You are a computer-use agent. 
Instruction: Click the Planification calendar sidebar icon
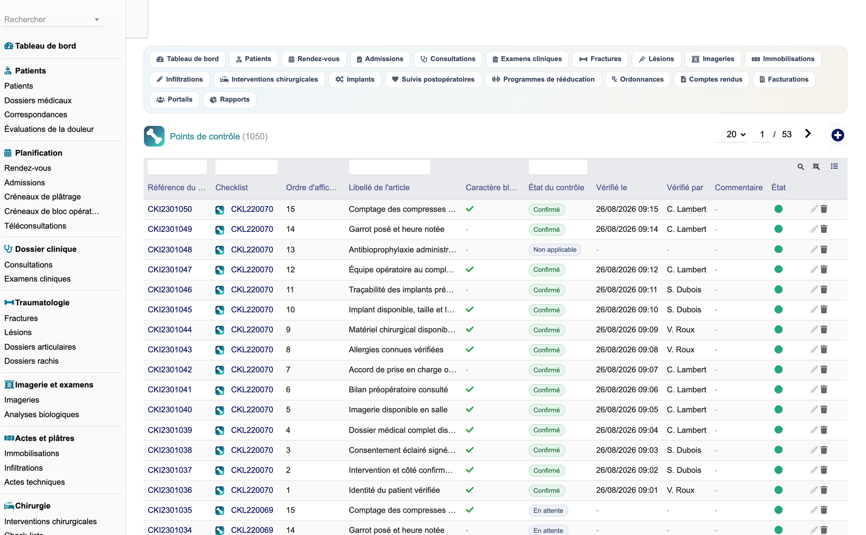tap(8, 153)
